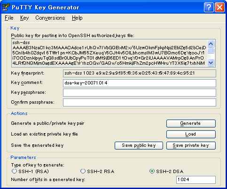Click the public key box down arrow
This screenshot has width=227, height=189.
(211, 63)
